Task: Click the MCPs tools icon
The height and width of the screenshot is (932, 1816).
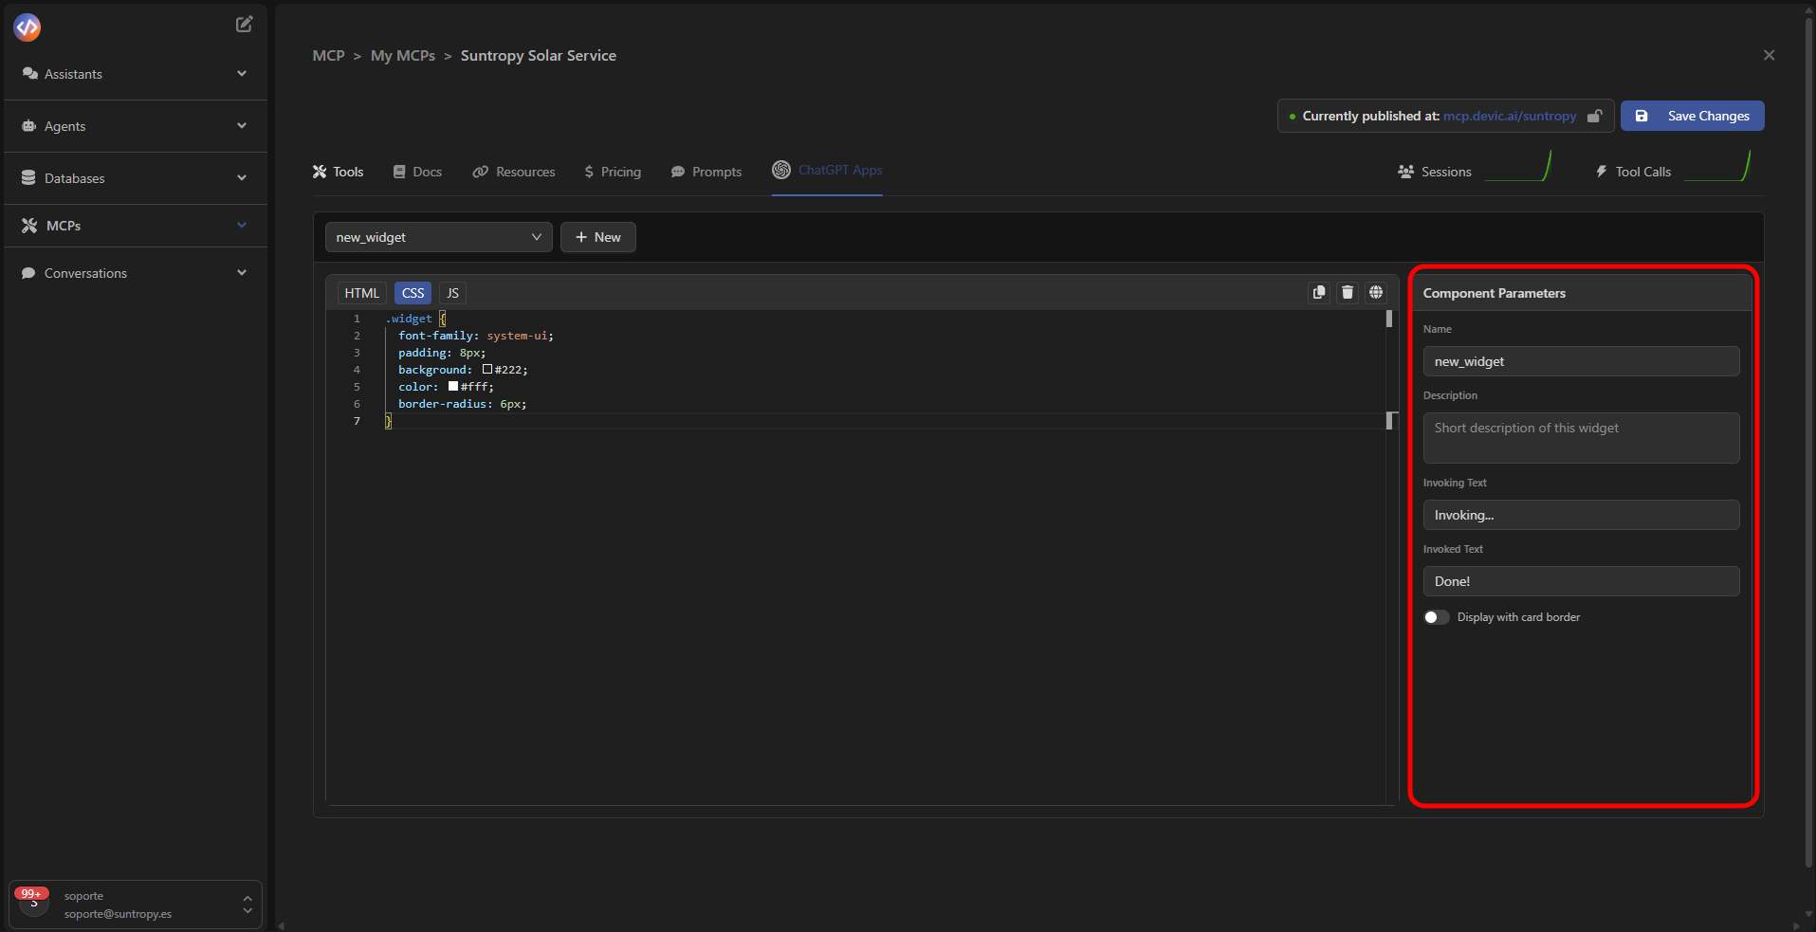Action: (x=29, y=226)
